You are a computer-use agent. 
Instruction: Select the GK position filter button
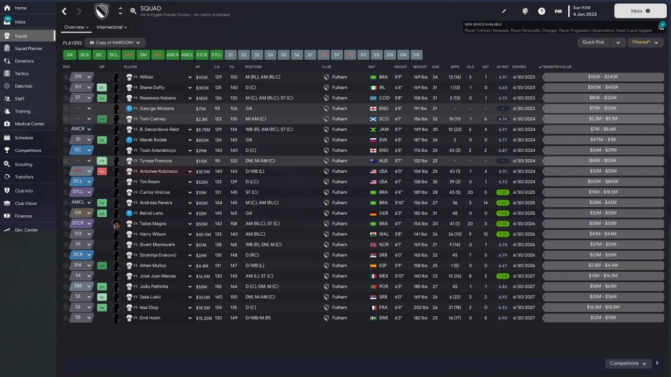pos(70,54)
